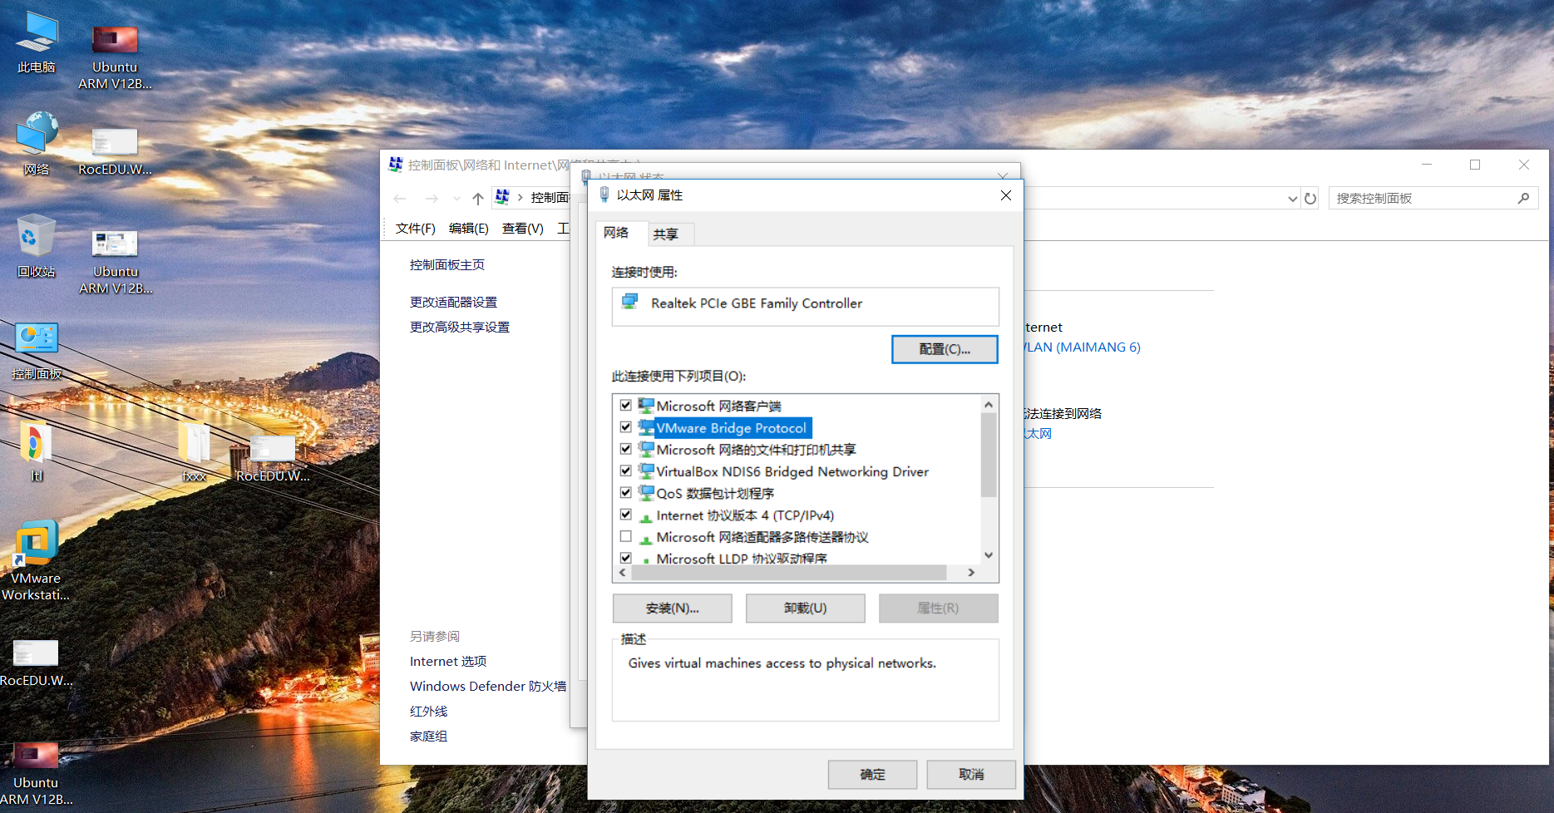Open the 控制面板 desktop shortcut
The height and width of the screenshot is (813, 1554).
point(37,349)
